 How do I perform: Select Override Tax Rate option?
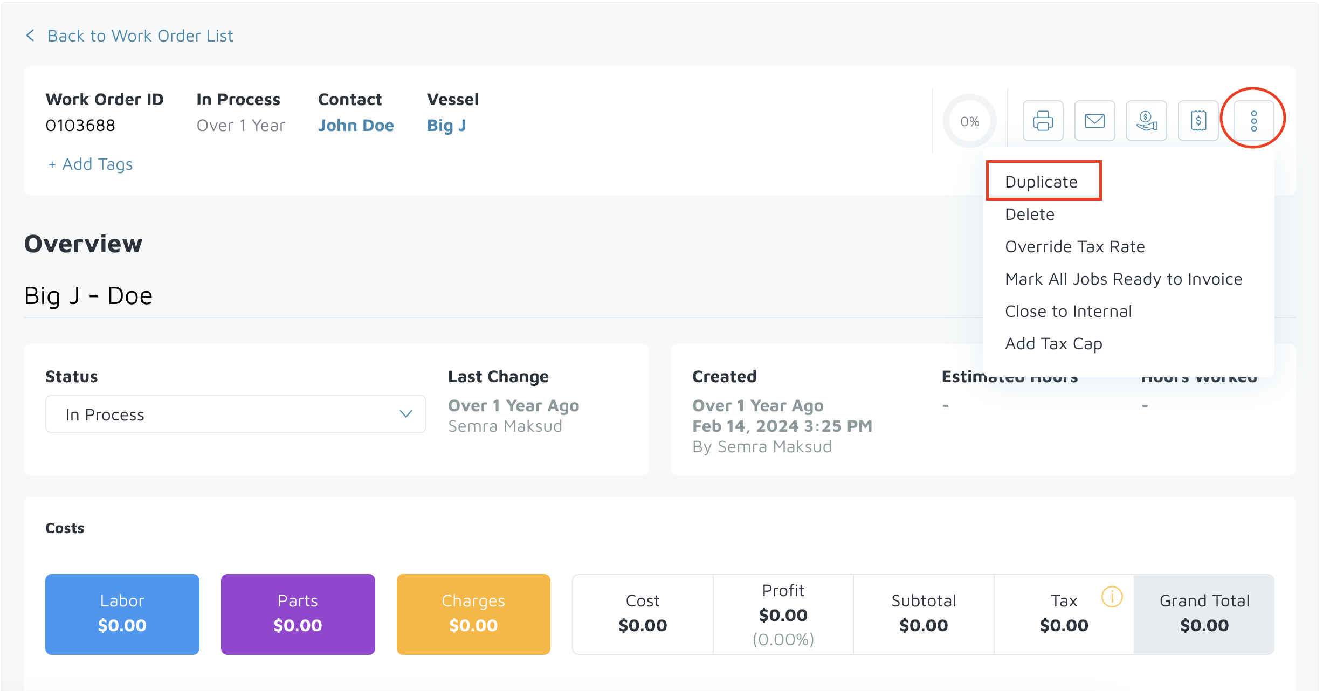(x=1074, y=246)
